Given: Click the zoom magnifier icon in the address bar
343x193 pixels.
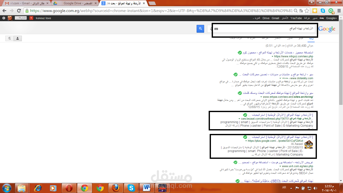Looking at the screenshot, I should tap(296, 11).
